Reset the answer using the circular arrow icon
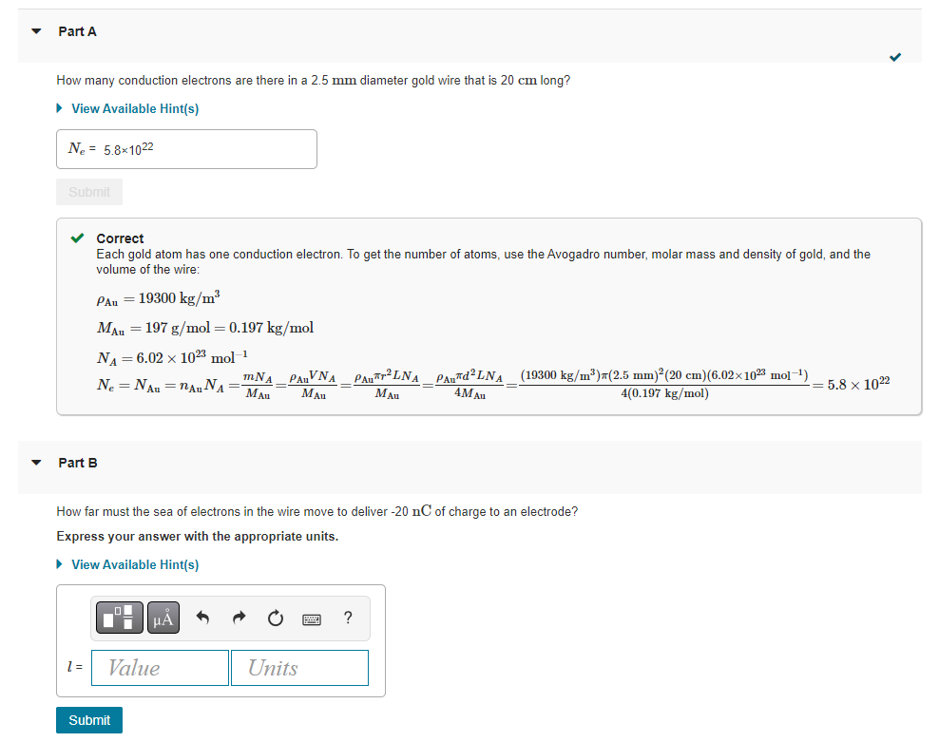The image size is (939, 742). coord(275,618)
